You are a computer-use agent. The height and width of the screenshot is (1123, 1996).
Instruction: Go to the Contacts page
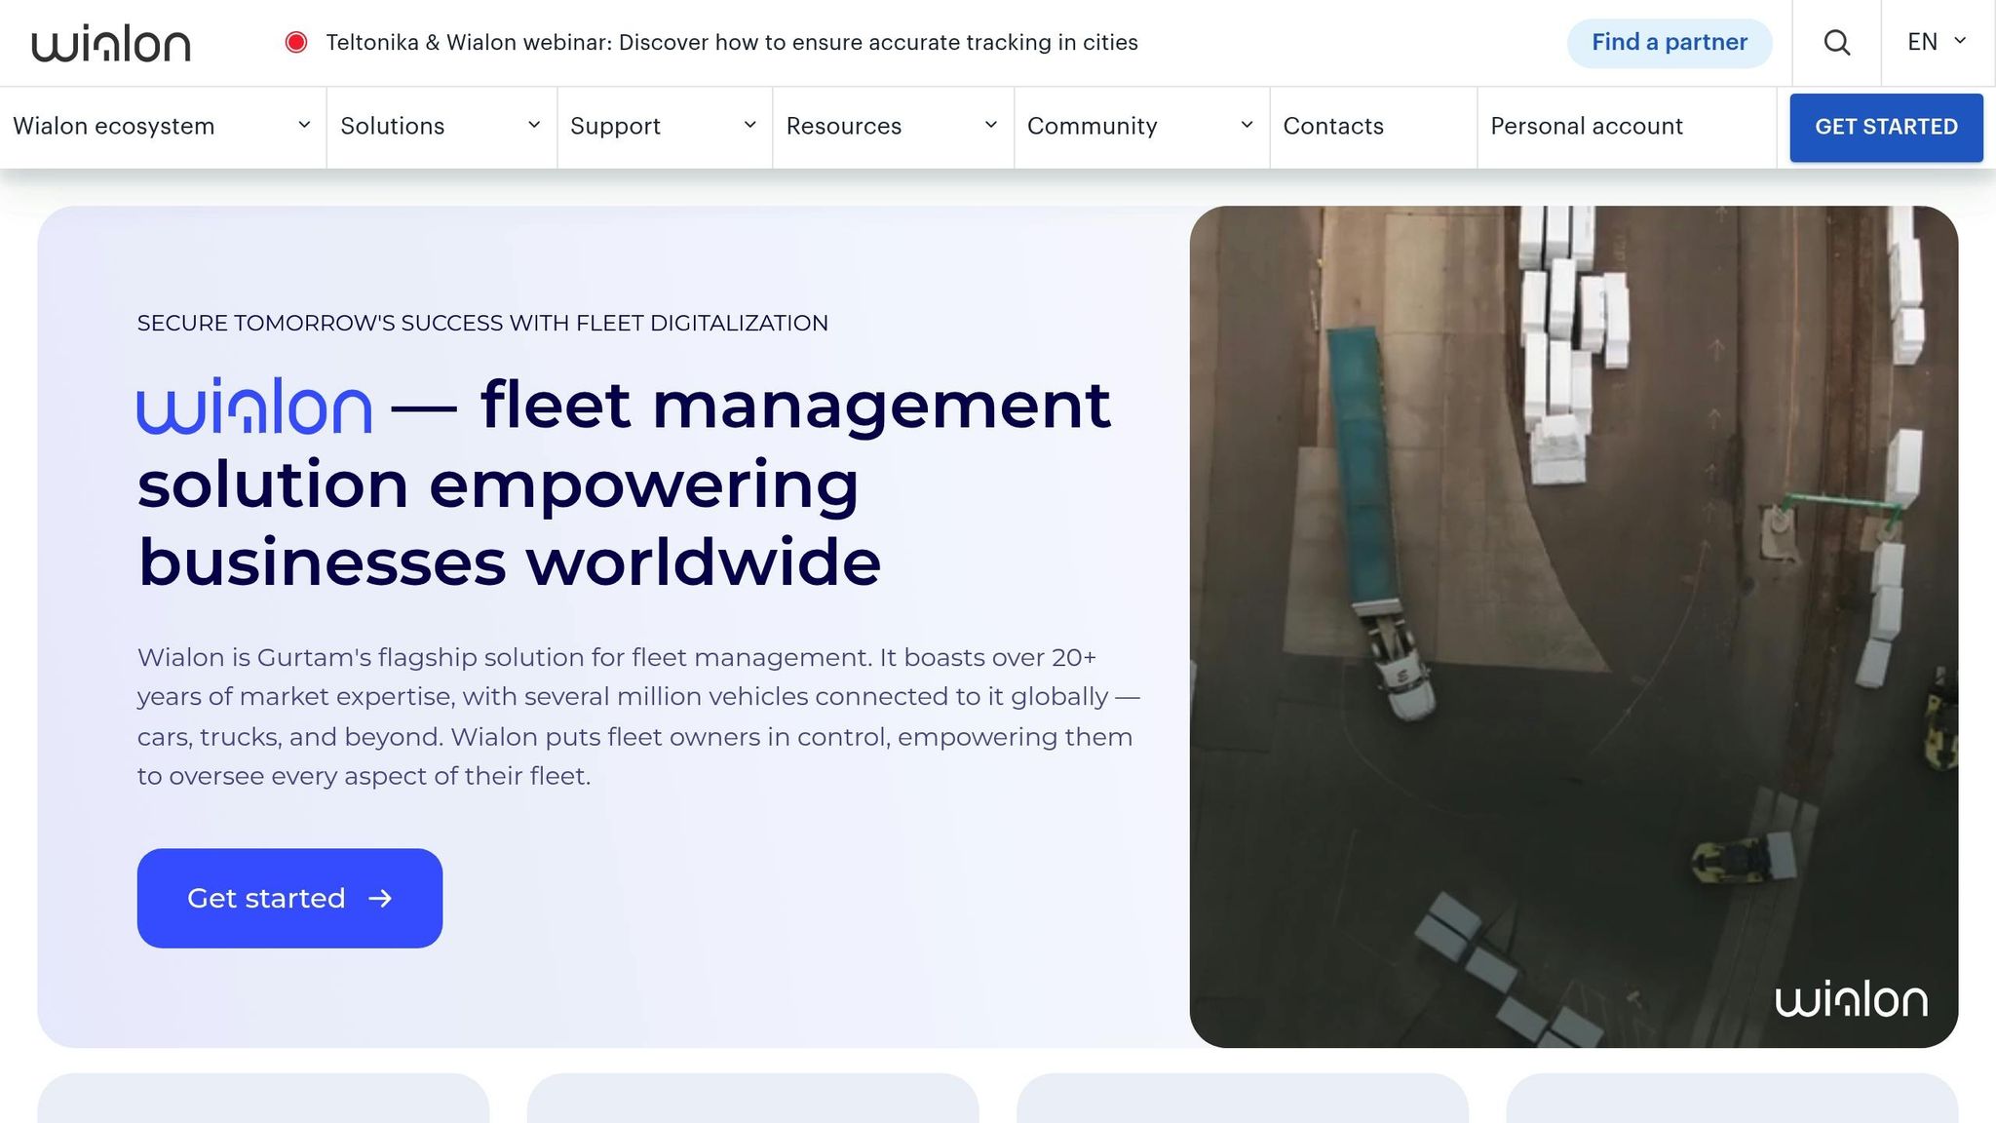tap(1333, 127)
